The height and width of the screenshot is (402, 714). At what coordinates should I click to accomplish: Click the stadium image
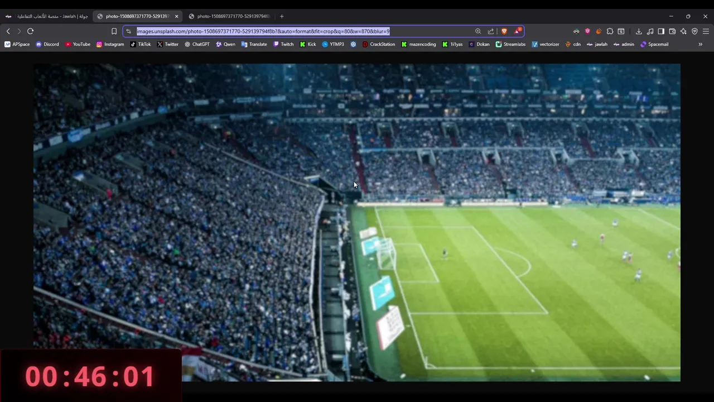357,222
